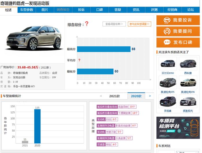Go to the 论坛 tab

click(191, 10)
